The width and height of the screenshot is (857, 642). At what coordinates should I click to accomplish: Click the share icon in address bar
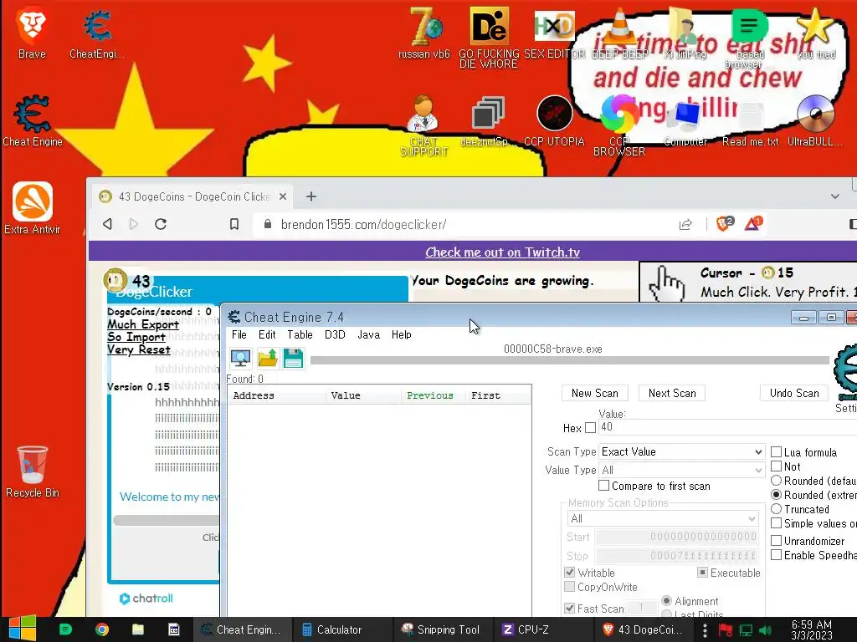pos(685,224)
